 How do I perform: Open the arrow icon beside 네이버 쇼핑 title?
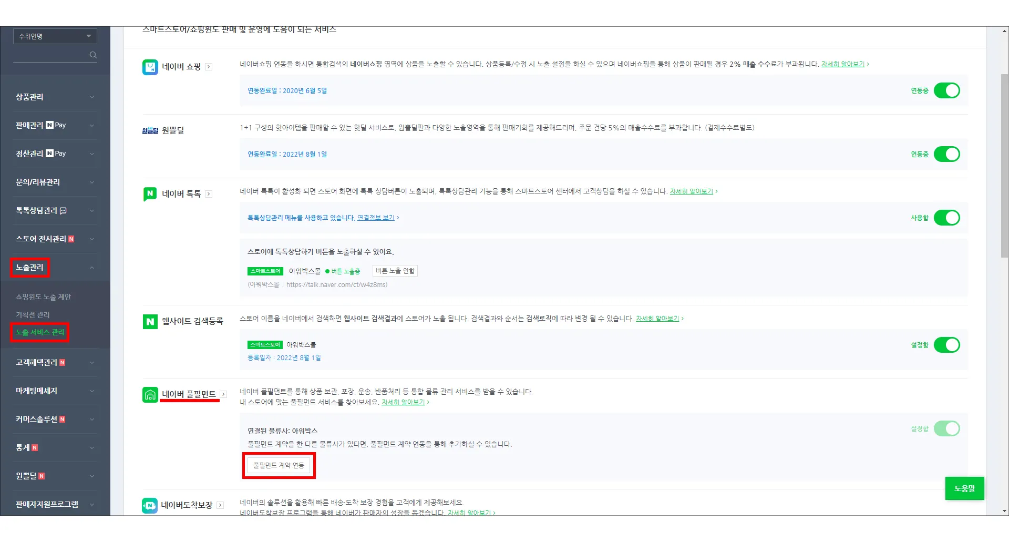point(209,67)
